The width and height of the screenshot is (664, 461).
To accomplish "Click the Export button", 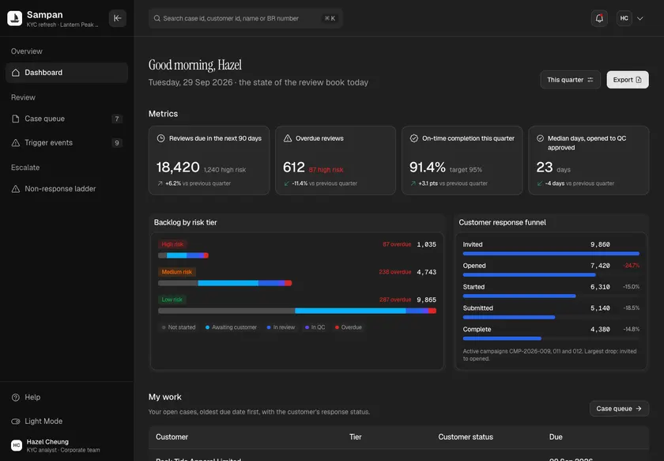I will click(627, 80).
